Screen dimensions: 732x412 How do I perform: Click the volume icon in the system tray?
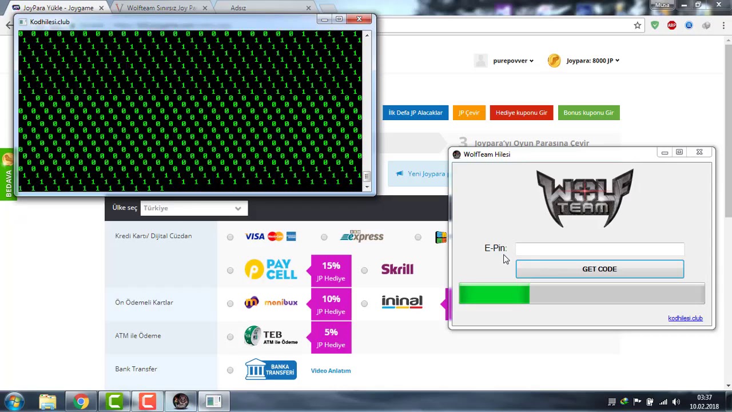676,402
